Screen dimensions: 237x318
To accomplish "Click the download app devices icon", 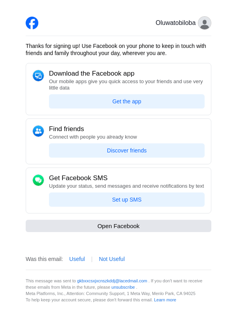I will coord(38,76).
